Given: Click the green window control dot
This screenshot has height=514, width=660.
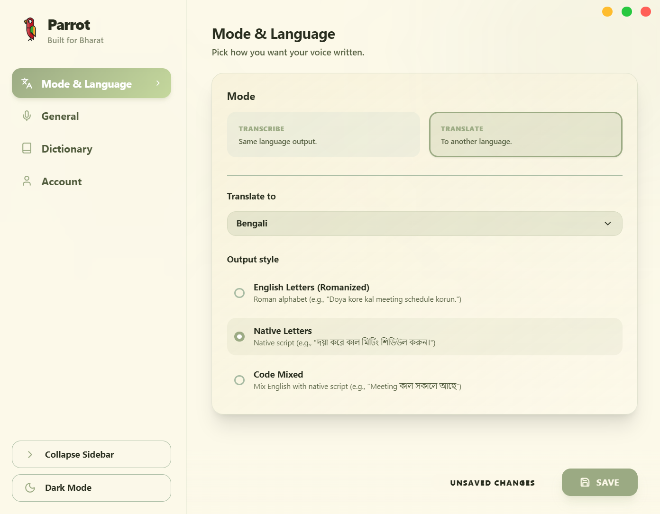Looking at the screenshot, I should coord(626,11).
